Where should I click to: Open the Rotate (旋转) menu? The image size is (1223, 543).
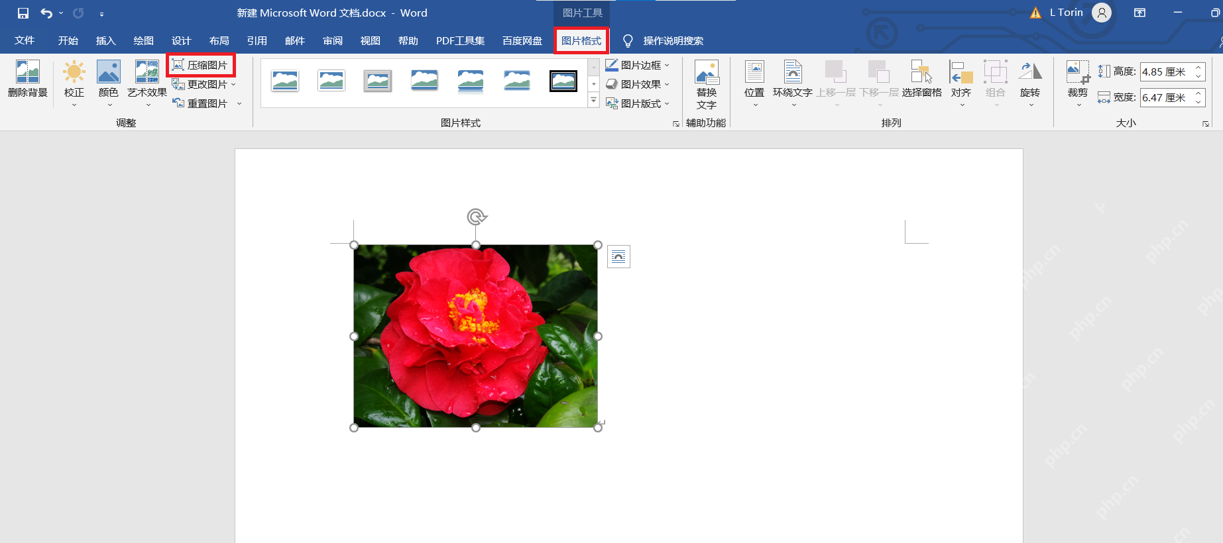tap(1030, 83)
